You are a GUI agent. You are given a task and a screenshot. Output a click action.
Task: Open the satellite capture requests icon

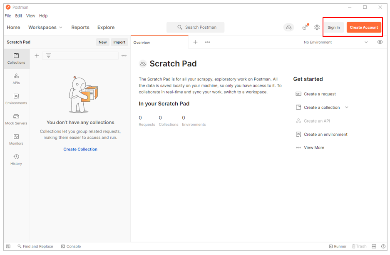pyautogui.click(x=305, y=27)
